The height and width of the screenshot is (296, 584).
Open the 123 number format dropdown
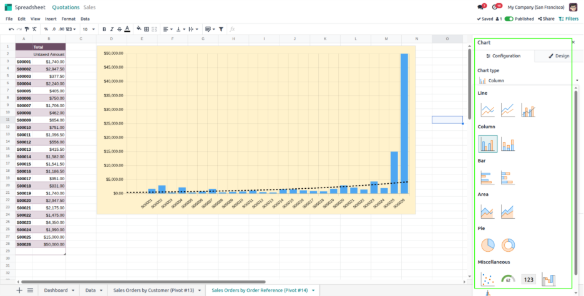pos(71,29)
